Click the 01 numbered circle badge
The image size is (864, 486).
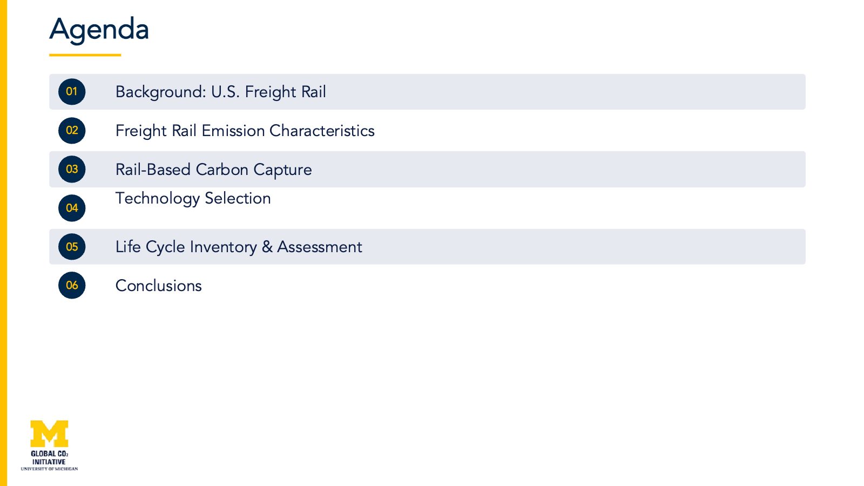[72, 92]
